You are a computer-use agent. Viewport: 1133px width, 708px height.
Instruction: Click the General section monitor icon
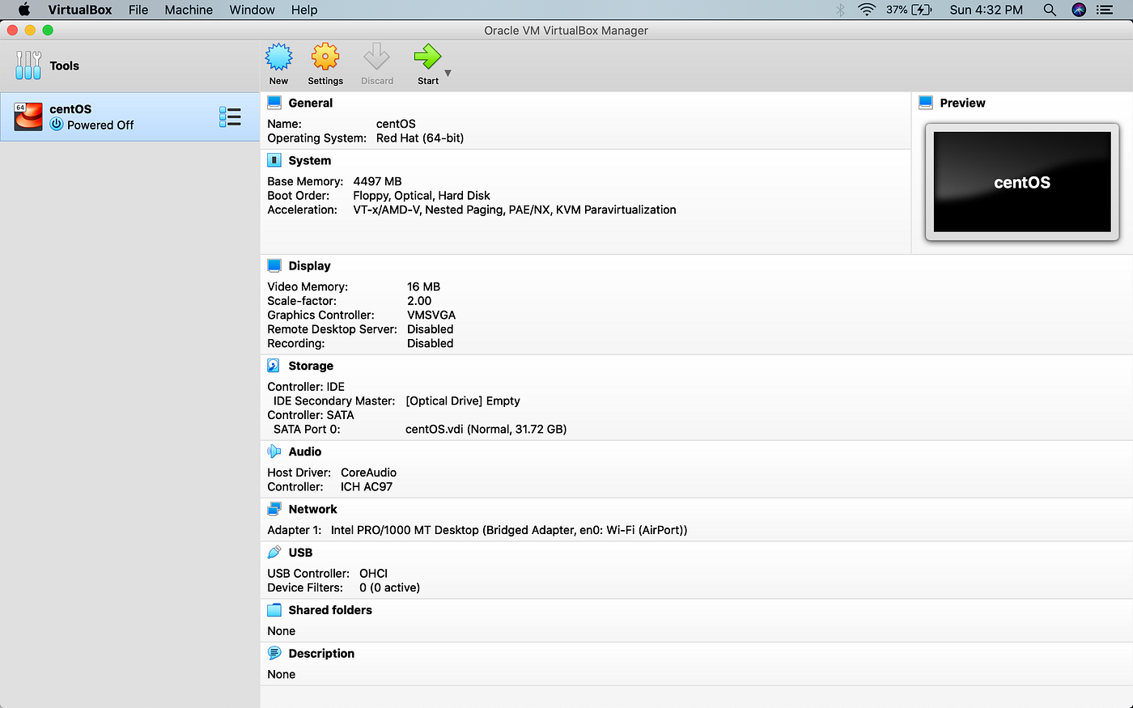pos(274,103)
